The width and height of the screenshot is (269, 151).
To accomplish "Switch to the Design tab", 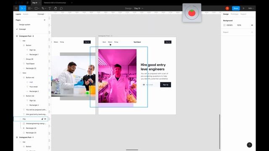I will [226, 14].
